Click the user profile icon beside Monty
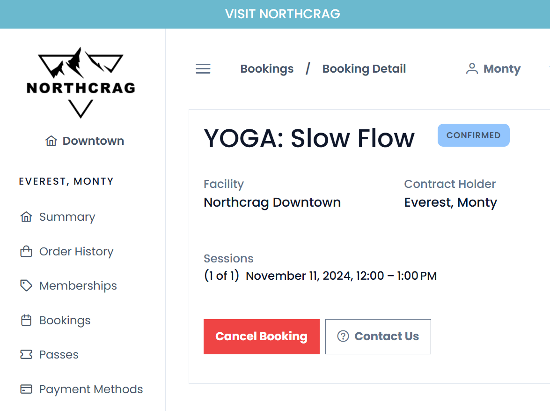 click(472, 69)
